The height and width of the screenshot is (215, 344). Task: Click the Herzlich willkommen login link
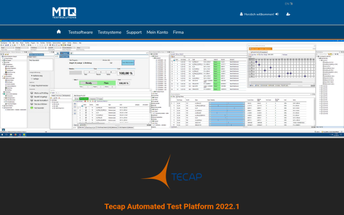point(259,14)
